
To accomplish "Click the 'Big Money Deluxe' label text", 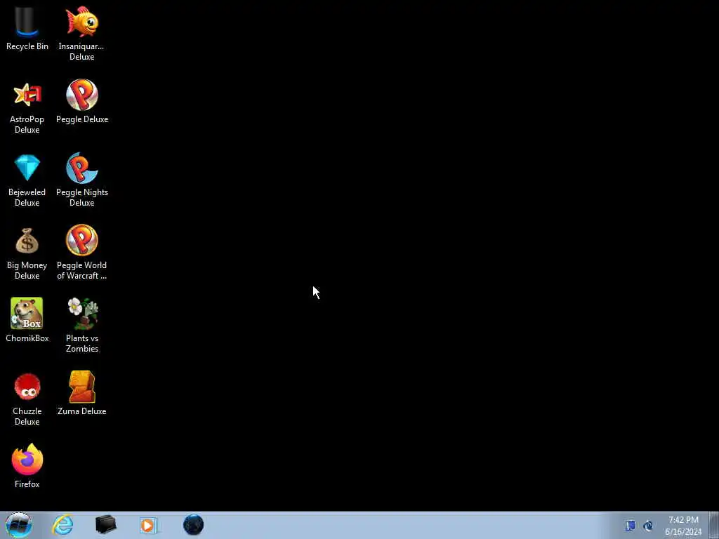I will [27, 270].
